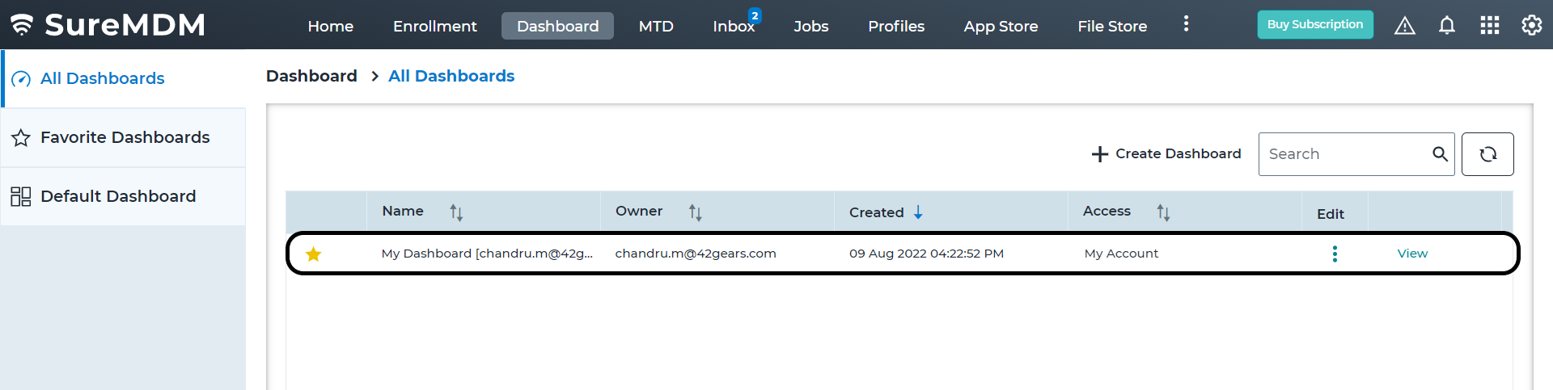
Task: Click the Dashboard breadcrumb
Action: 311,76
